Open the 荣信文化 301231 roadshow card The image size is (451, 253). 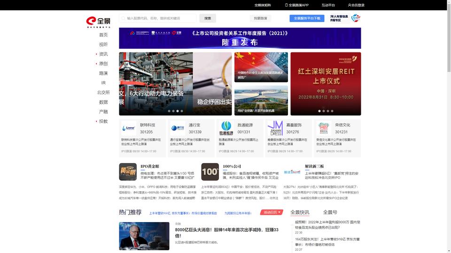point(337,138)
